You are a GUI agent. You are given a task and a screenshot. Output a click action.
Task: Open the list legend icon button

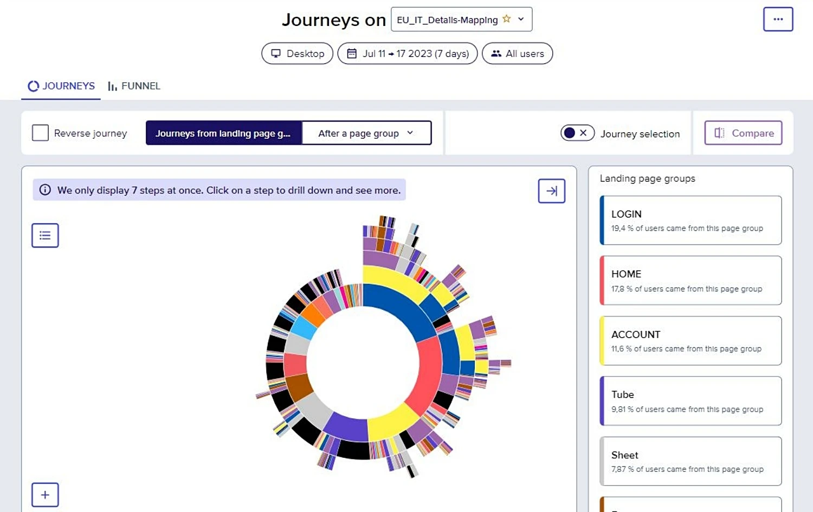click(45, 235)
